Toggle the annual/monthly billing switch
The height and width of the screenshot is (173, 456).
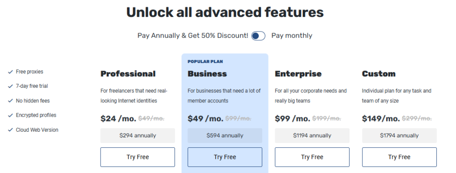point(258,35)
